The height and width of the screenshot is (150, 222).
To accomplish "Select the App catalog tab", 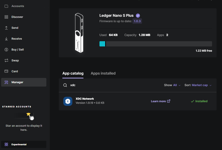I will [73, 73].
